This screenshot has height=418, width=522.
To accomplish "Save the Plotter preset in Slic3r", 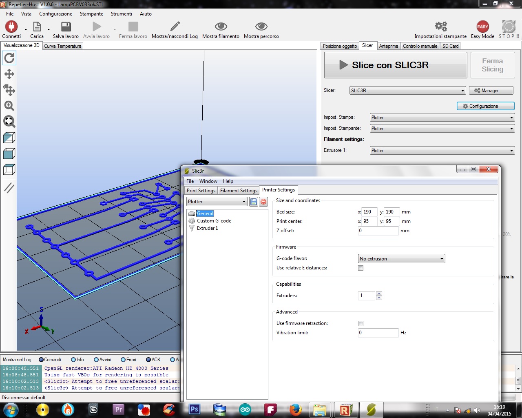I will click(254, 202).
